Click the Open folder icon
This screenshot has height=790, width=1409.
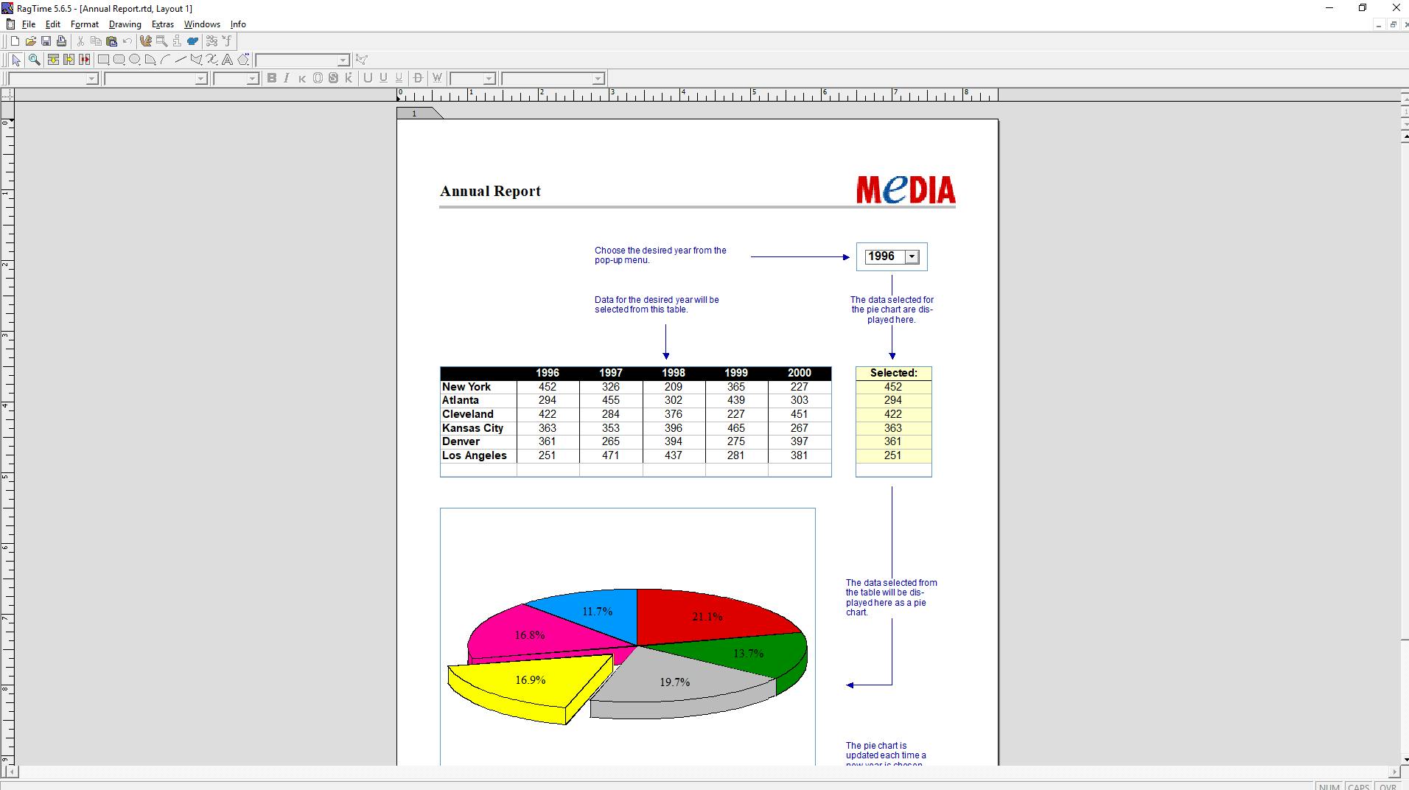30,41
